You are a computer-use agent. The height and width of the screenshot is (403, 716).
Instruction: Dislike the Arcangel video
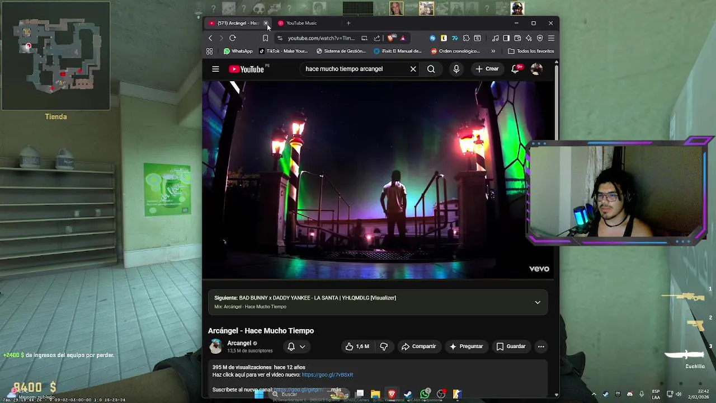pos(384,346)
